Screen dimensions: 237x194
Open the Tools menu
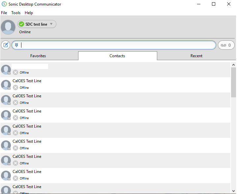click(16, 13)
